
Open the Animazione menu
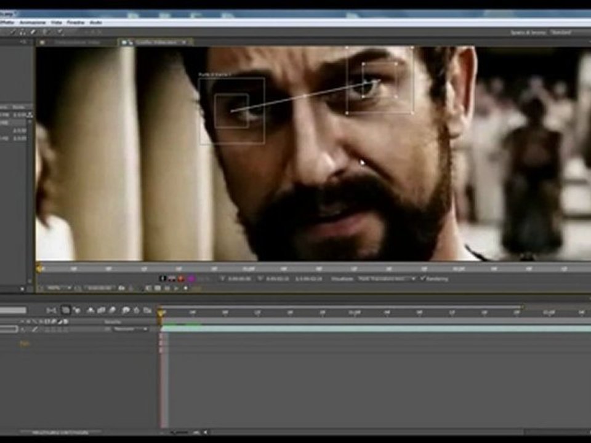point(33,23)
